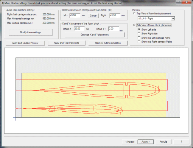Click the Offset X input field

coord(79,29)
